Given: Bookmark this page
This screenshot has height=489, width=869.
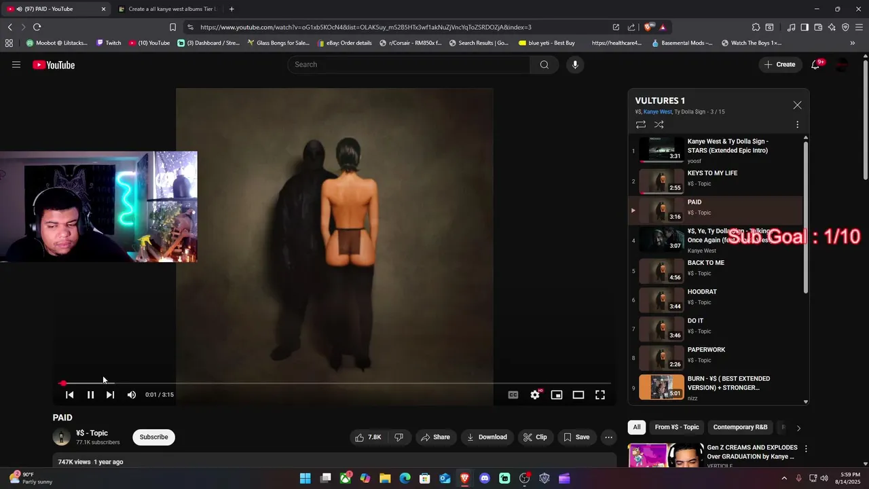Looking at the screenshot, I should (172, 27).
